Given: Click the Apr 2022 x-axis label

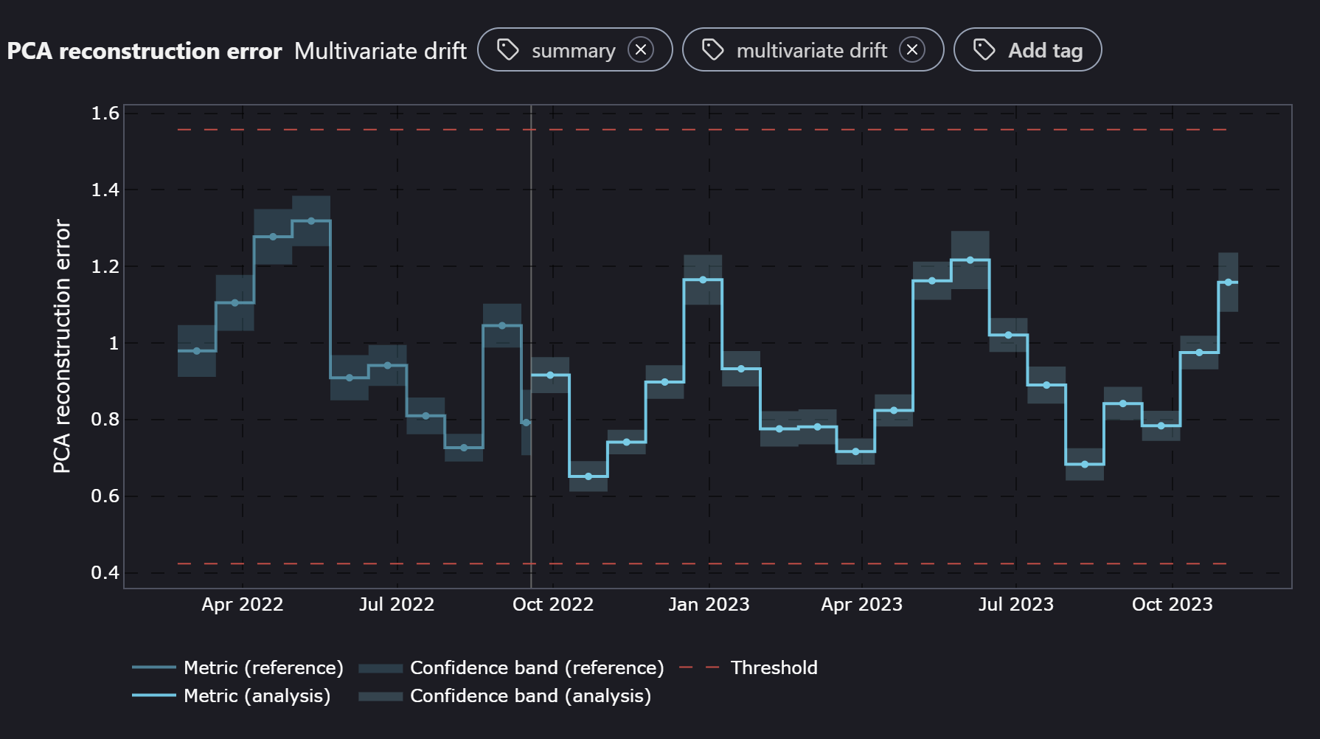Looking at the screenshot, I should 243,605.
